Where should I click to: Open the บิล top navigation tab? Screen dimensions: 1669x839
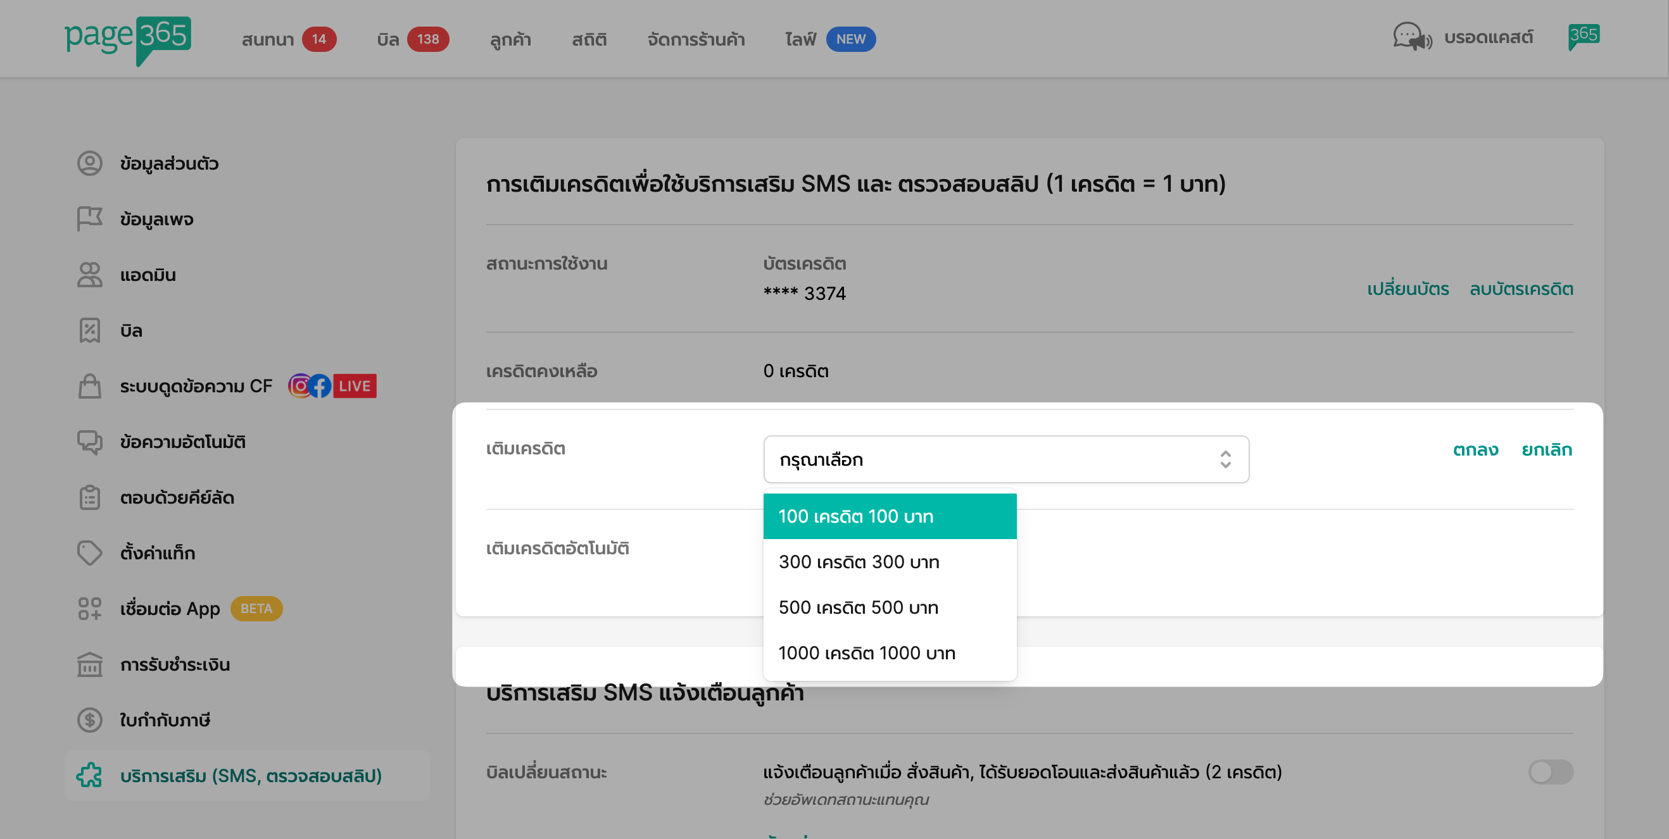[388, 39]
